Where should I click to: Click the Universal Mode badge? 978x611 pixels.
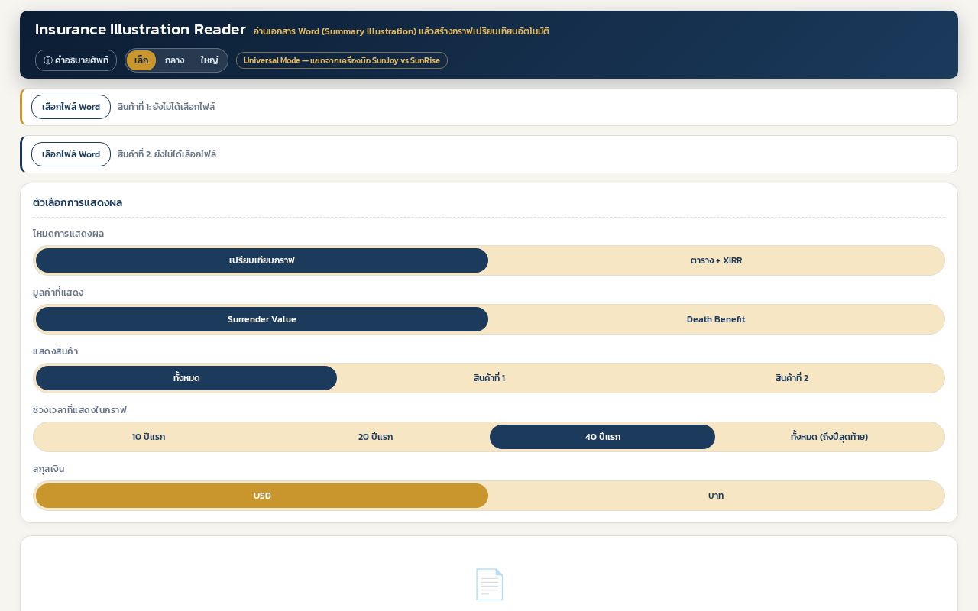coord(342,60)
